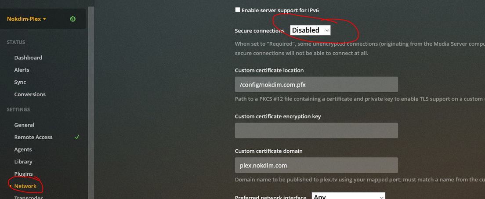485x199 pixels.
Task: Click the Custom certificate domain field
Action: [x=316, y=165]
